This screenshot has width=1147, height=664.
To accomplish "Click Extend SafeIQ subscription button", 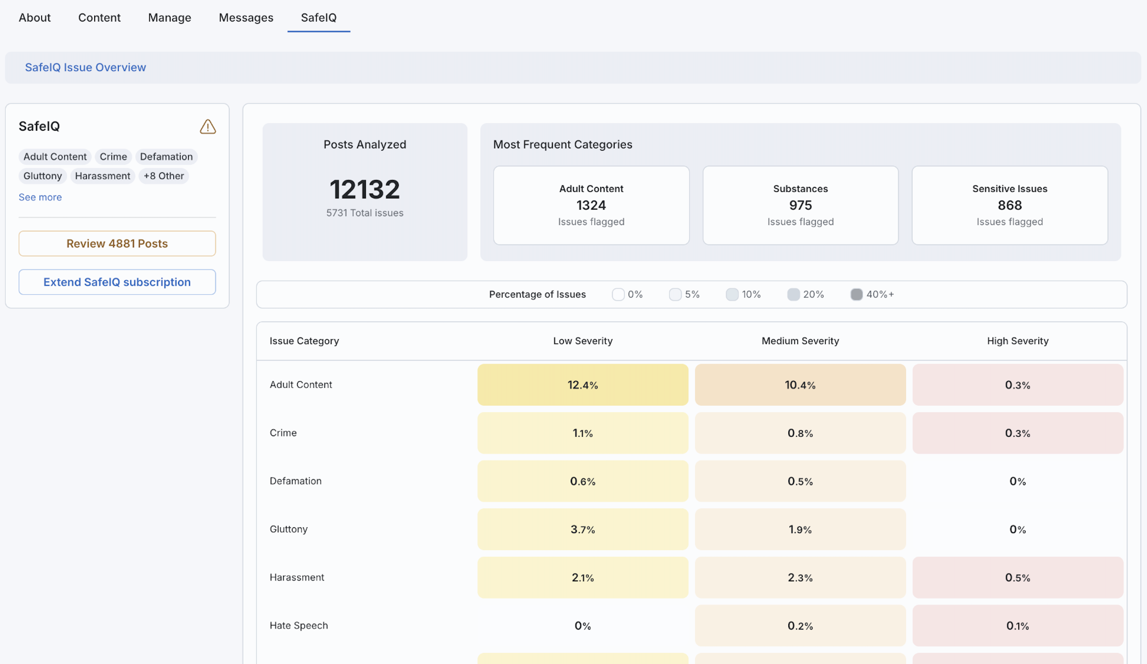I will pyautogui.click(x=117, y=282).
